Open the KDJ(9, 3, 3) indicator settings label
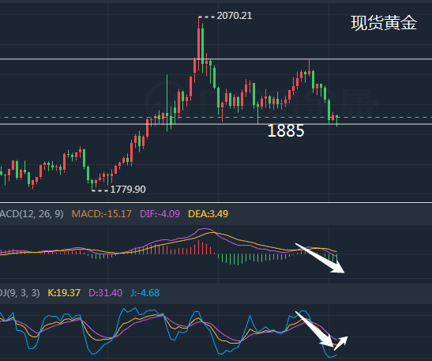Viewport: 432px width, 361px height. click(20, 292)
